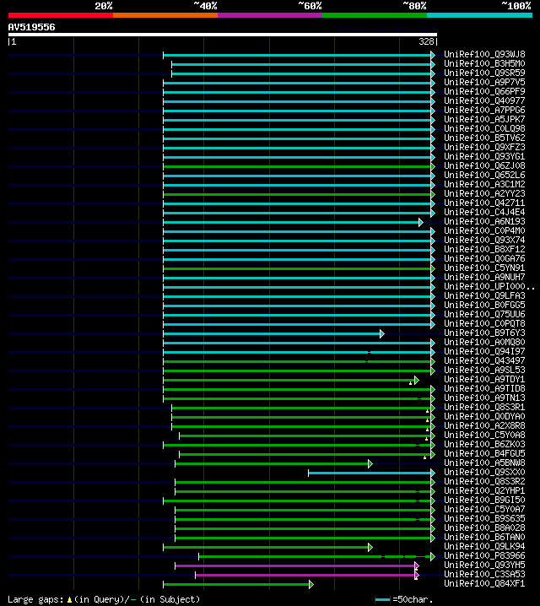Click the UniRef100_A9TN13 label
Viewport: 540px width, 606px height.
pyautogui.click(x=484, y=398)
